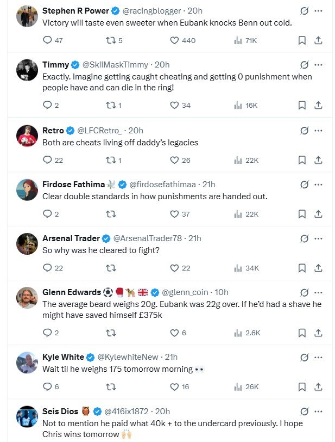This screenshot has width=335, height=442.
Task: View analytics on Glenn Edwards' tweet
Action: point(238,333)
